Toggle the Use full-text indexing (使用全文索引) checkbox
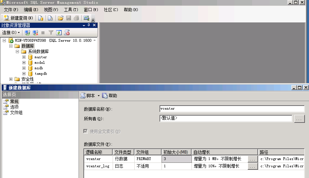 tap(85, 131)
